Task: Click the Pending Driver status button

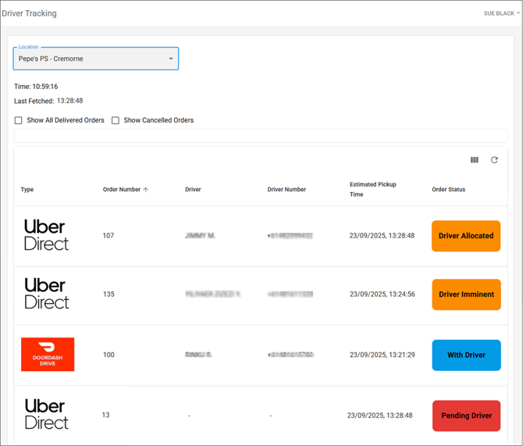Action: tap(466, 416)
